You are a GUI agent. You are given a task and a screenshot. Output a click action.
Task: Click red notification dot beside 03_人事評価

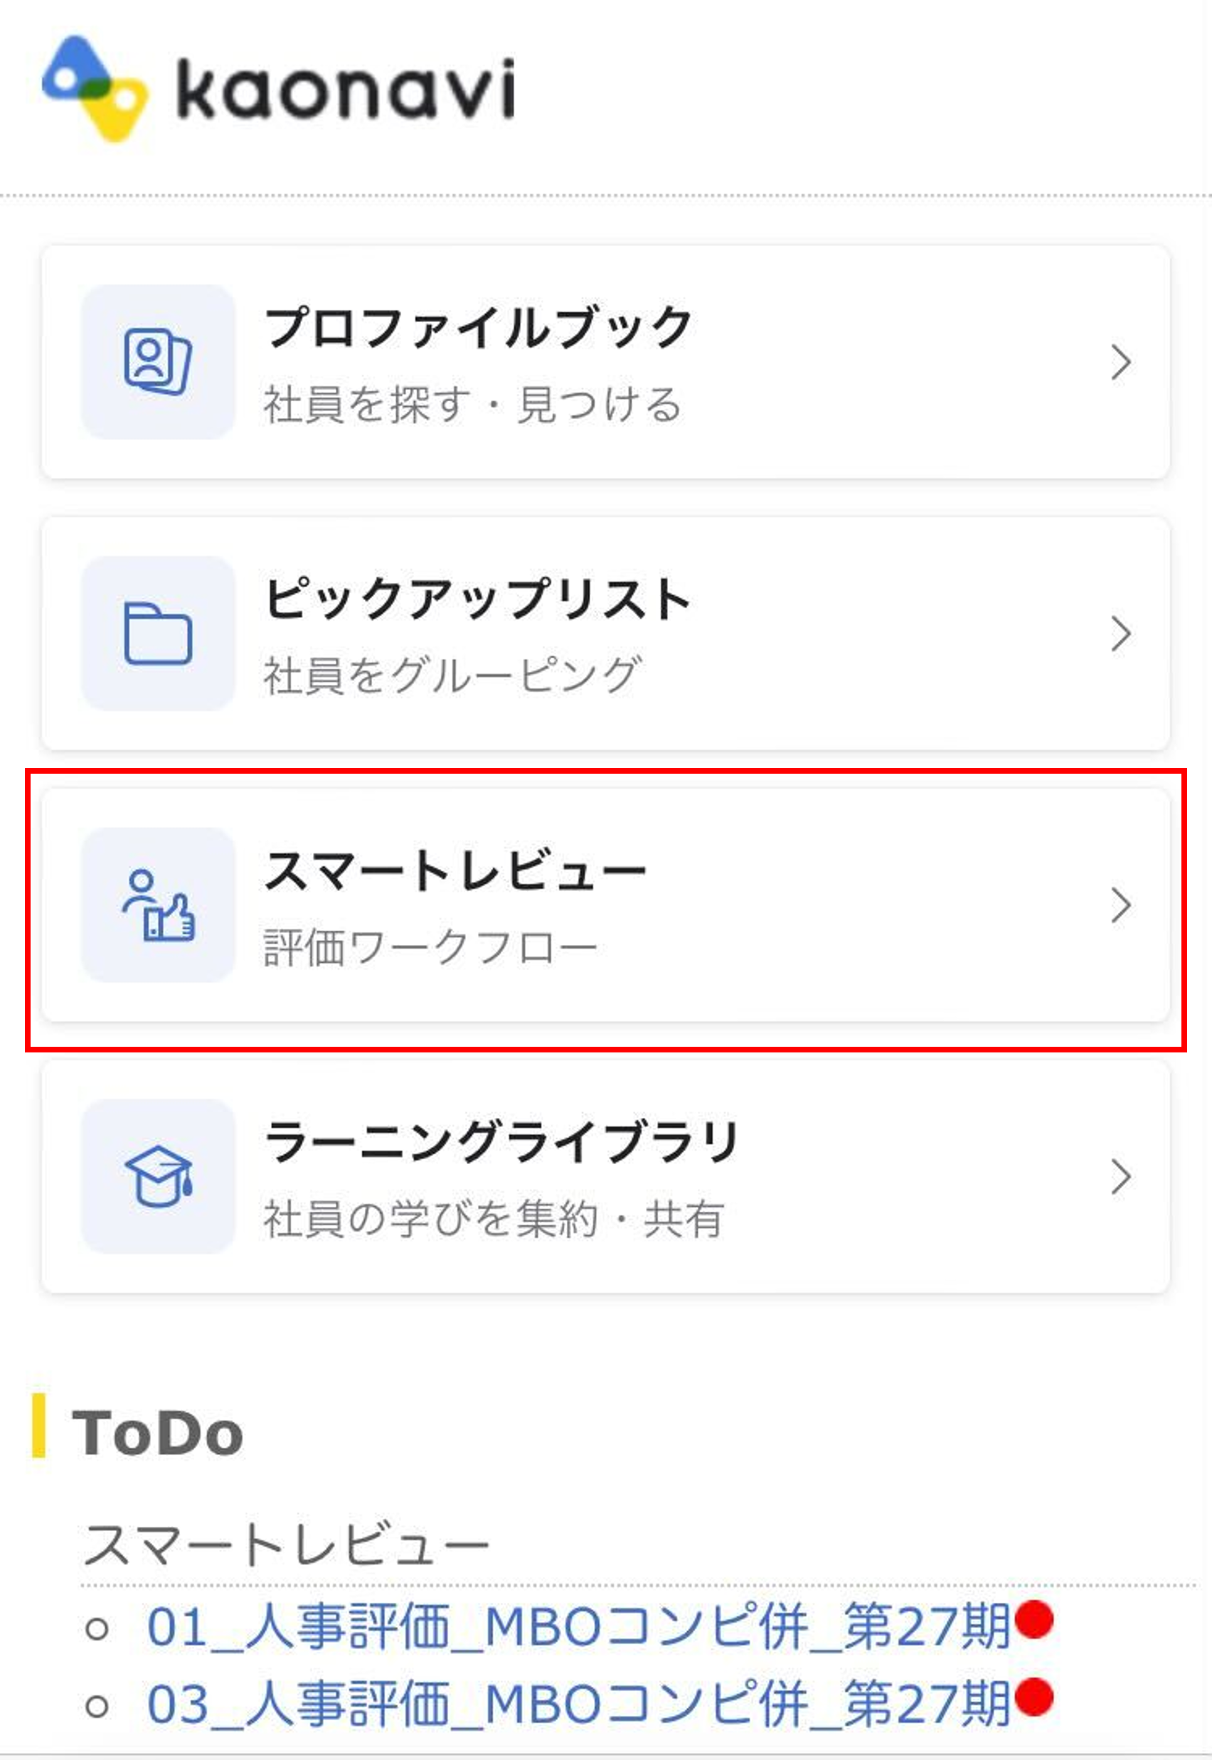click(1033, 1697)
